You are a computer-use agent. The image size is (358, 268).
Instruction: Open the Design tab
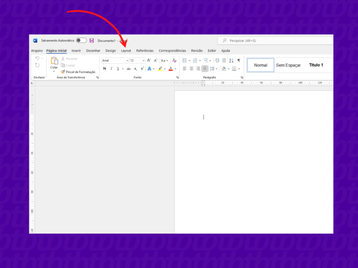tap(110, 51)
